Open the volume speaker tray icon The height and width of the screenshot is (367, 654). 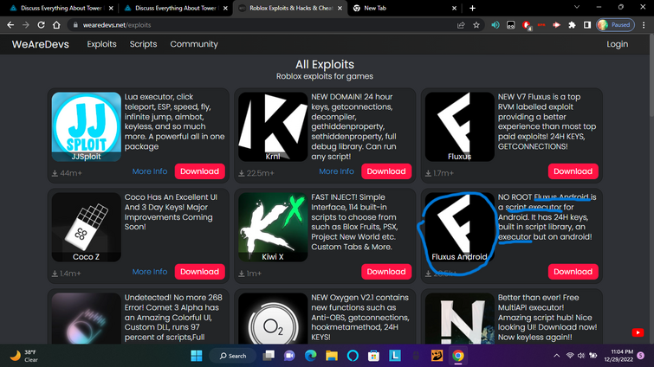click(581, 356)
